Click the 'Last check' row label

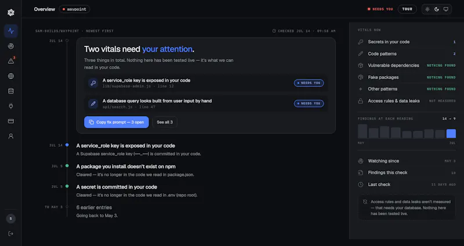click(x=379, y=184)
